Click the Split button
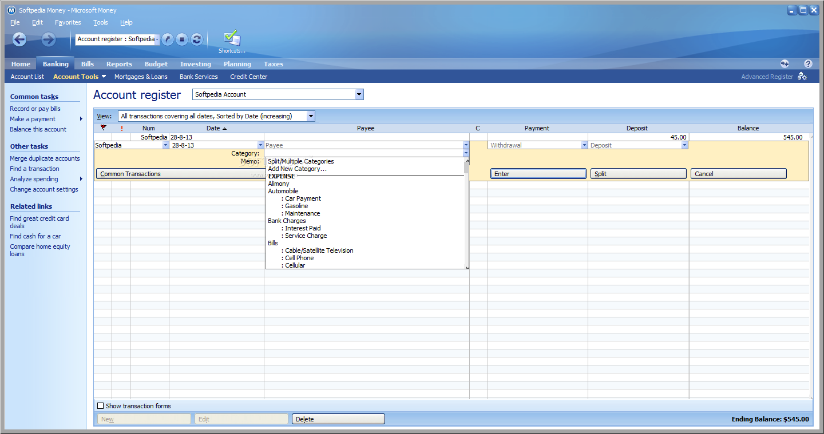The width and height of the screenshot is (824, 434). click(x=639, y=174)
